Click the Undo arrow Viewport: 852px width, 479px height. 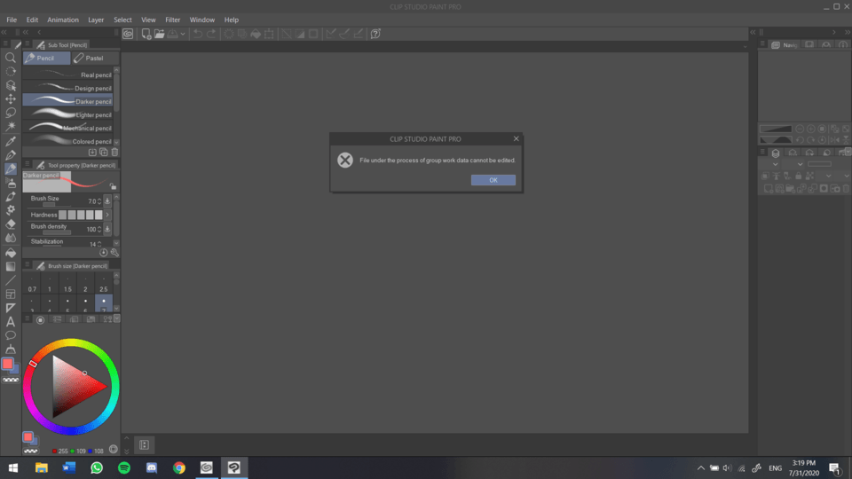click(198, 34)
